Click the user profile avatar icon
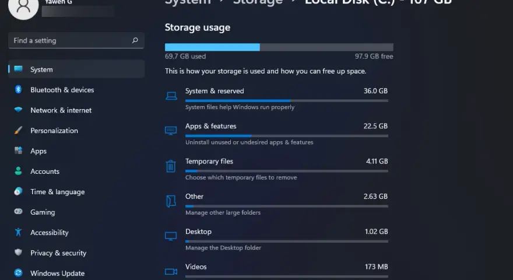This screenshot has height=280, width=513. point(23,6)
